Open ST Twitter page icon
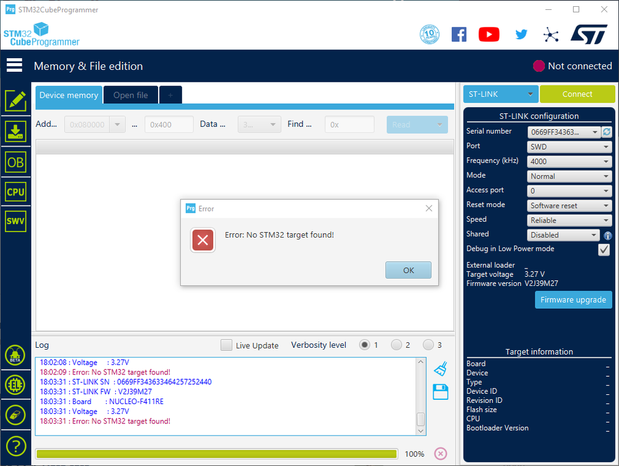The width and height of the screenshot is (619, 466). pos(521,35)
